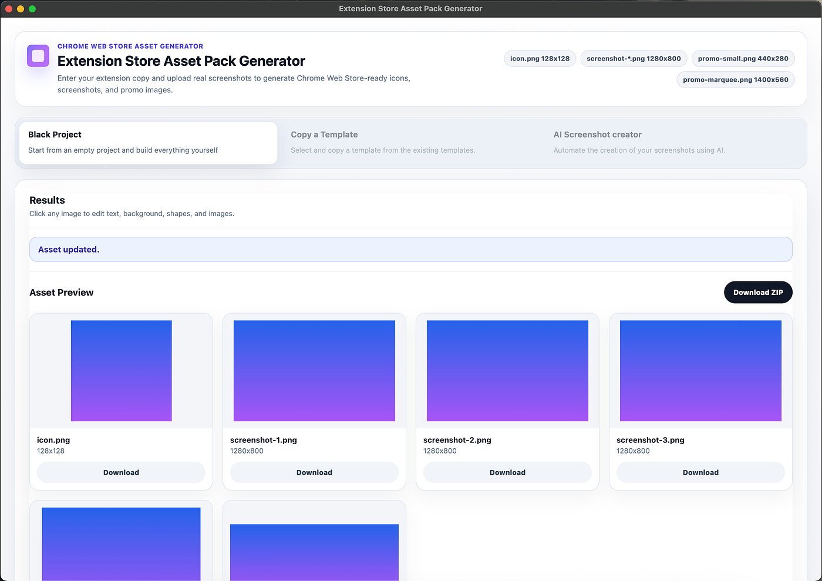Screen dimensions: 822x581
Task: Click the promo-small.png 440x280 chip
Action: (743, 59)
